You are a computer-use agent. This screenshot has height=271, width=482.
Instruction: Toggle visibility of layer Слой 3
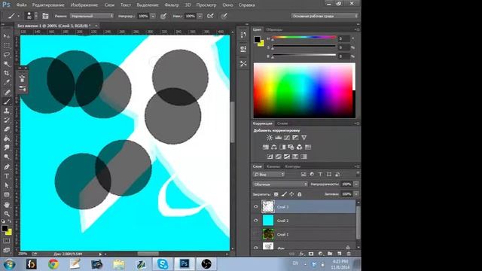click(256, 207)
